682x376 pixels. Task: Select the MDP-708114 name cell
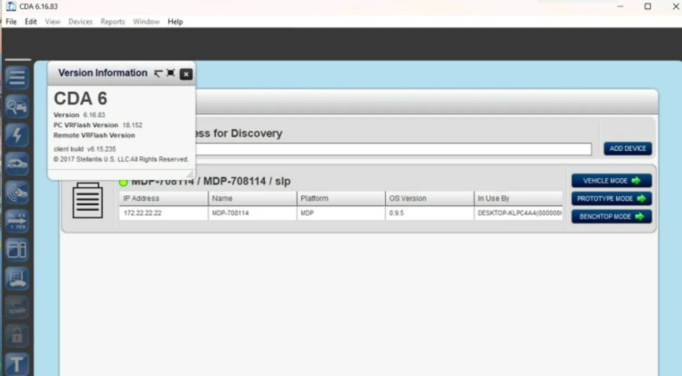[x=252, y=213]
